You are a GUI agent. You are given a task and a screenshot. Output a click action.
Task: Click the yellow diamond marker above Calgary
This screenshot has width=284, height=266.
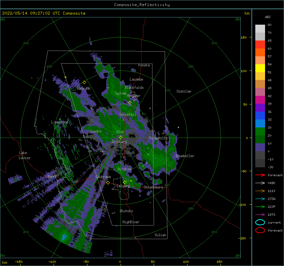125,182
